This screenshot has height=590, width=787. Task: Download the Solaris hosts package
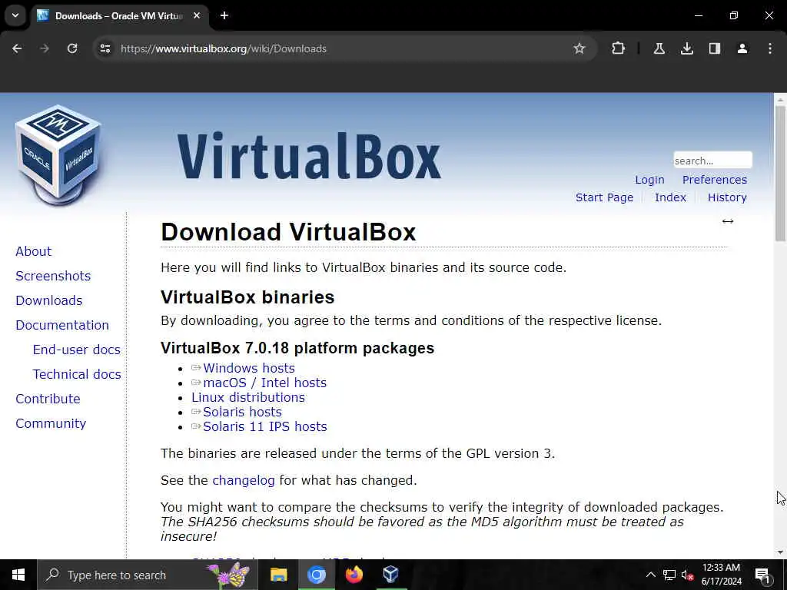242,412
